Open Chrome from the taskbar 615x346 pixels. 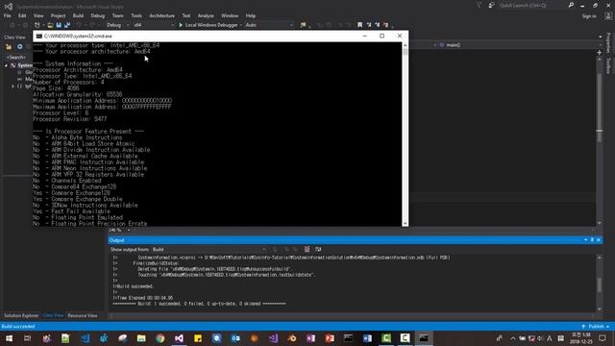coord(160,338)
